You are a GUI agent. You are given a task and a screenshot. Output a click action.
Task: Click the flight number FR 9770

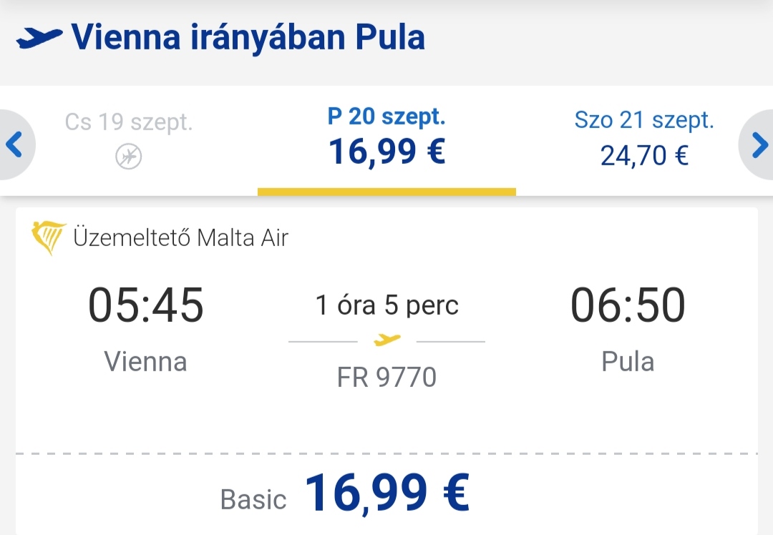click(x=387, y=378)
